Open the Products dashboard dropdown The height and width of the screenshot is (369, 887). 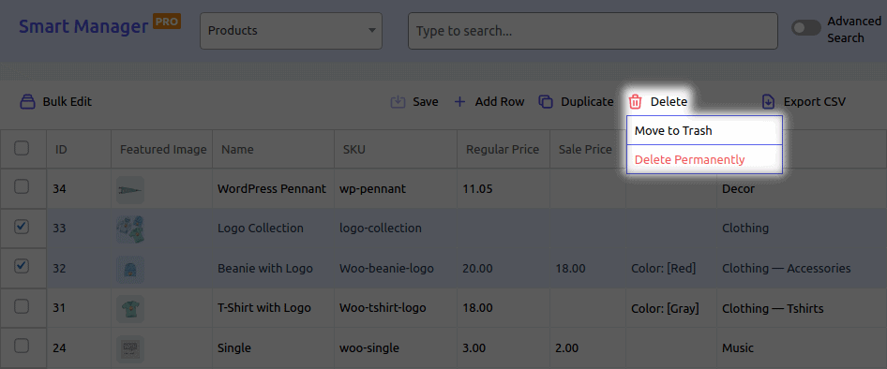(291, 31)
